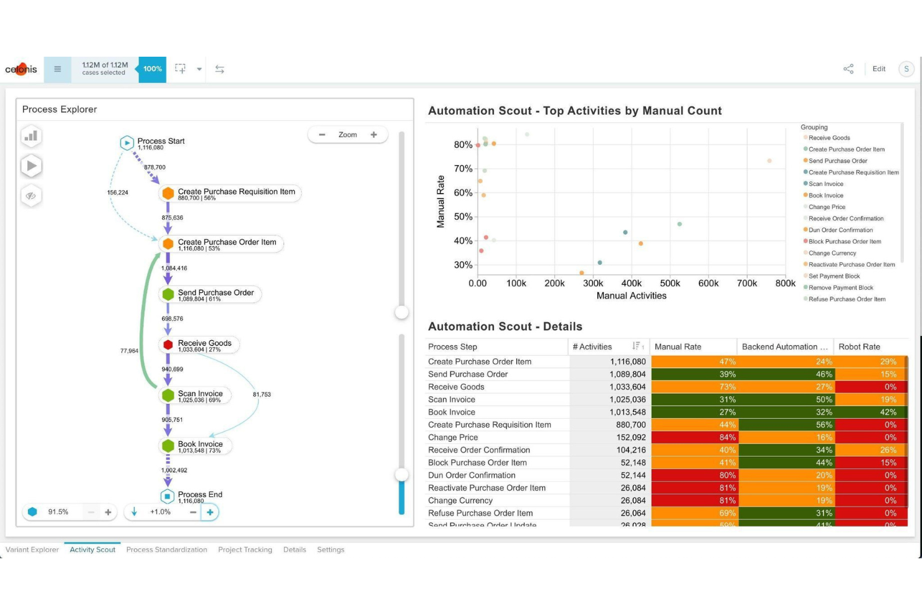Toggle Create Purchase Order Item legend entry
The width and height of the screenshot is (922, 615).
[x=844, y=150]
